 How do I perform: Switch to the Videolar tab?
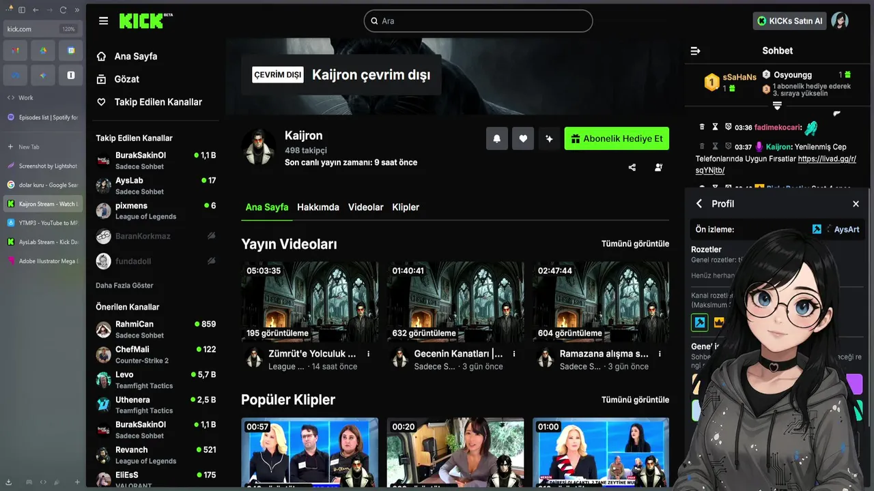click(x=366, y=207)
